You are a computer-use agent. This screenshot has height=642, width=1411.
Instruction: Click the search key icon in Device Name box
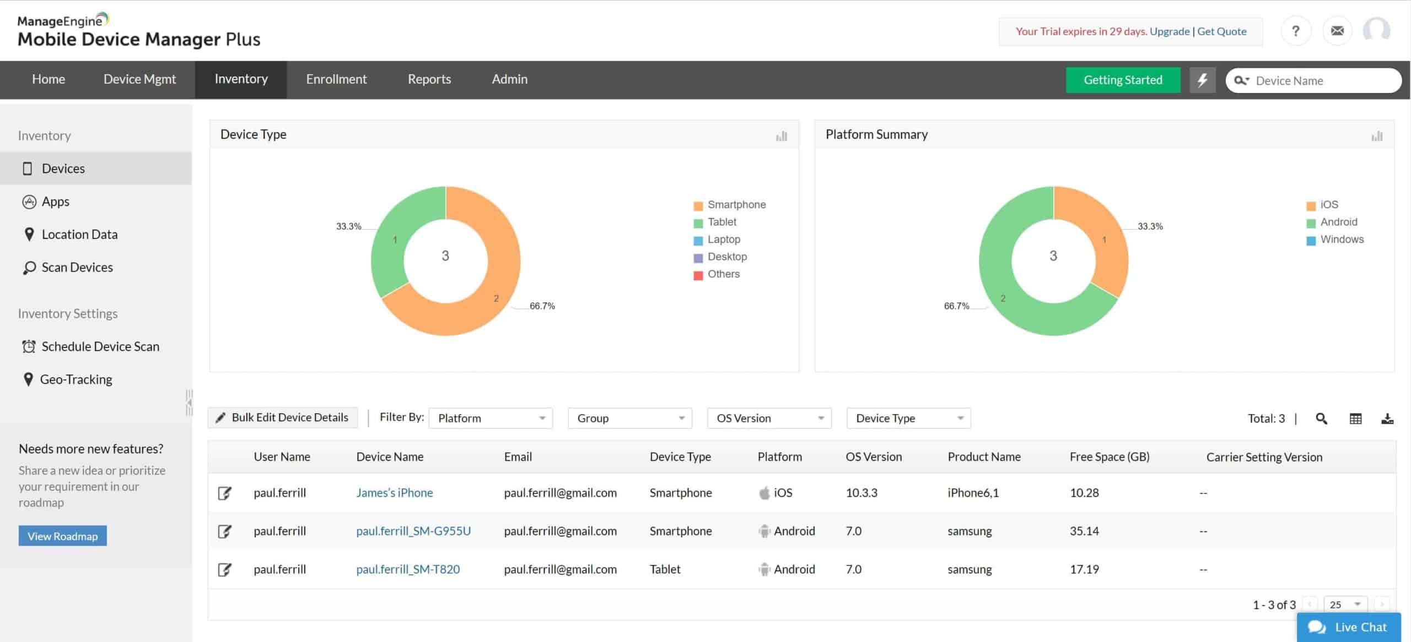coord(1241,80)
